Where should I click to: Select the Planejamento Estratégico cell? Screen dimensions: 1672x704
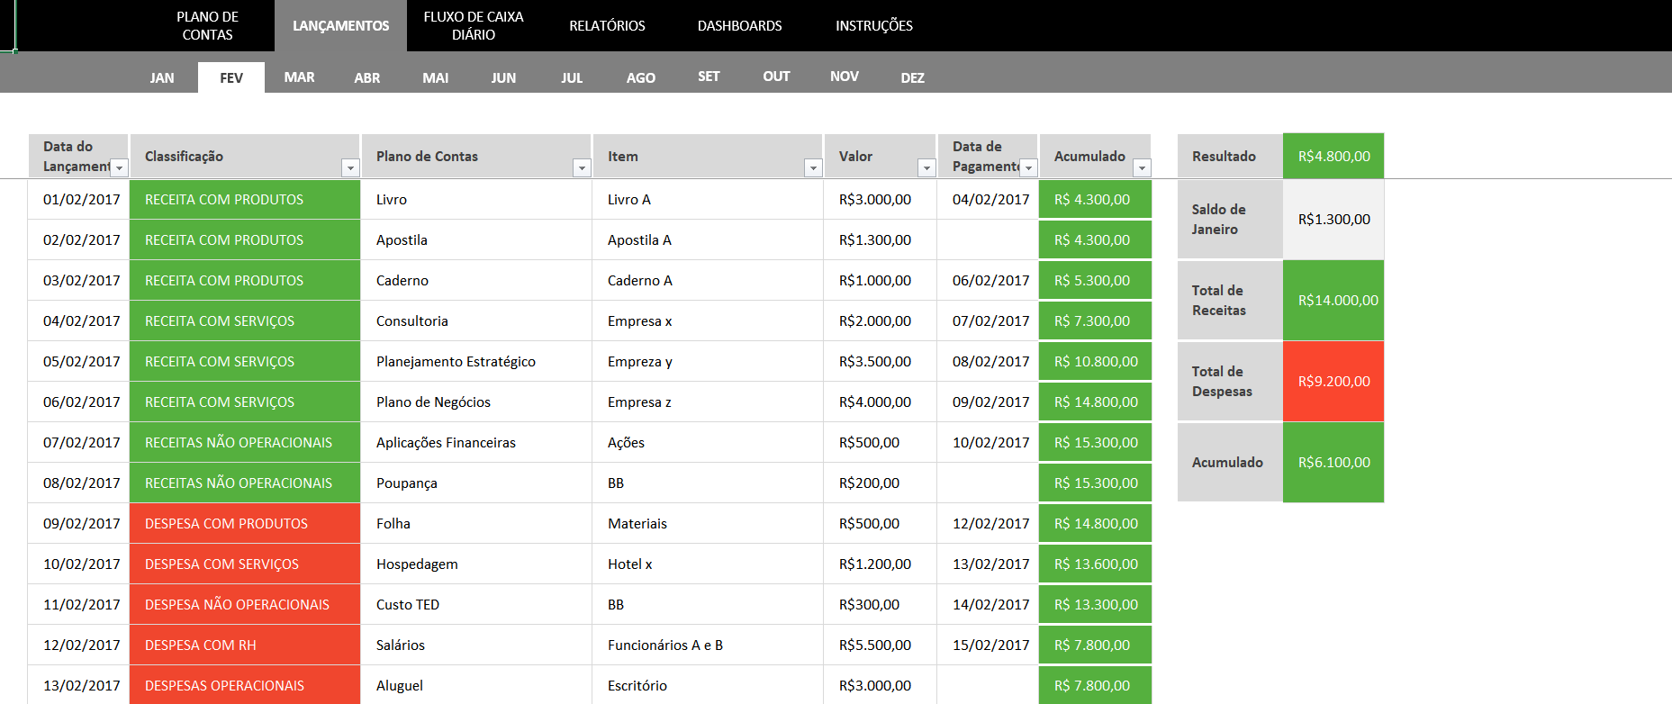tap(456, 362)
